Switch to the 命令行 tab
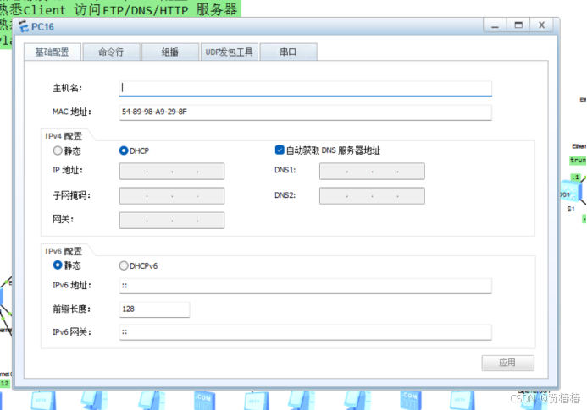This screenshot has width=587, height=410. [111, 52]
